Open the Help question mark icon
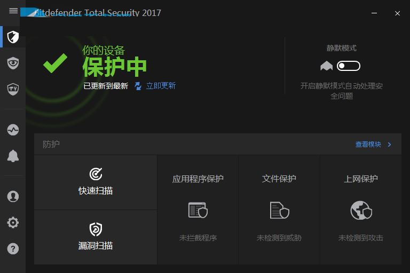 pyautogui.click(x=13, y=248)
